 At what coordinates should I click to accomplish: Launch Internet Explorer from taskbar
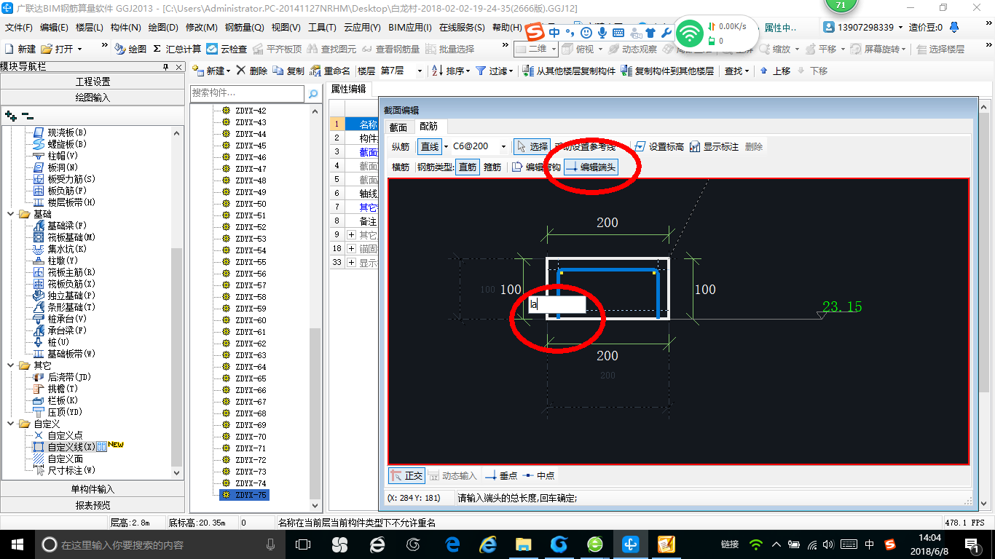pyautogui.click(x=487, y=544)
